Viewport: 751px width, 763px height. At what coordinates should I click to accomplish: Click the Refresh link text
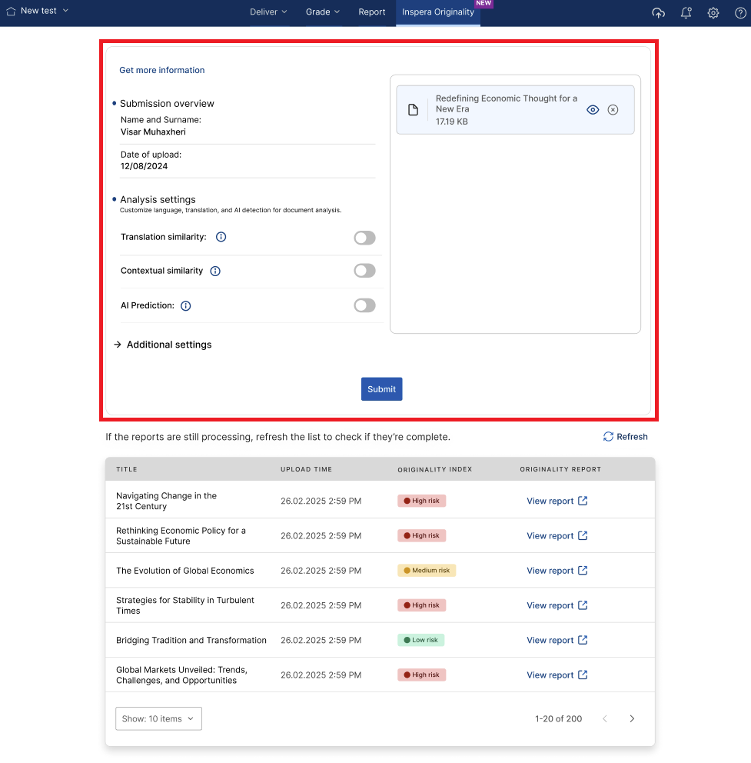coord(632,436)
